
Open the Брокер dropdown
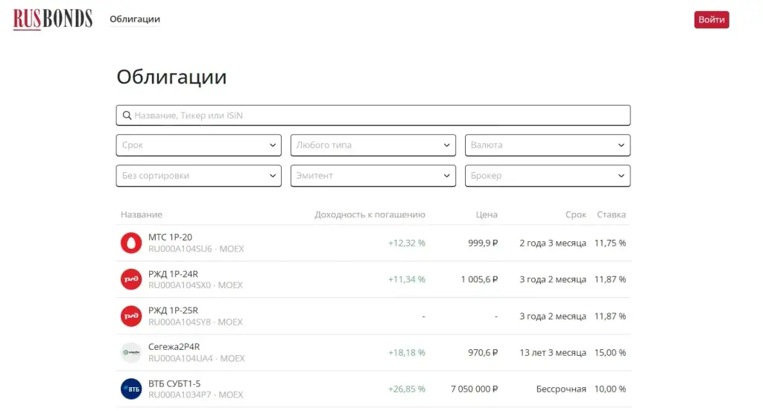[x=548, y=176]
